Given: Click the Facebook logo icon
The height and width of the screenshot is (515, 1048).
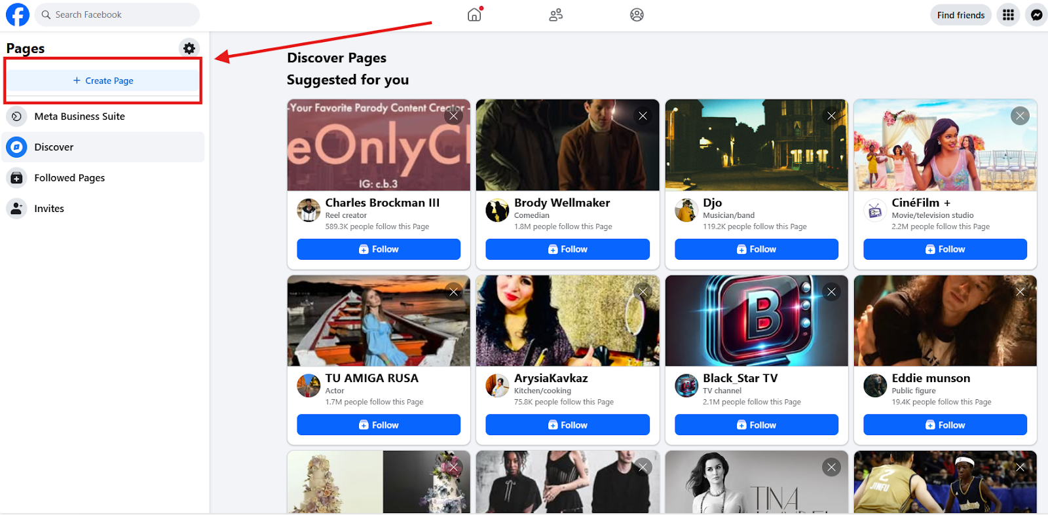Looking at the screenshot, I should pos(18,14).
